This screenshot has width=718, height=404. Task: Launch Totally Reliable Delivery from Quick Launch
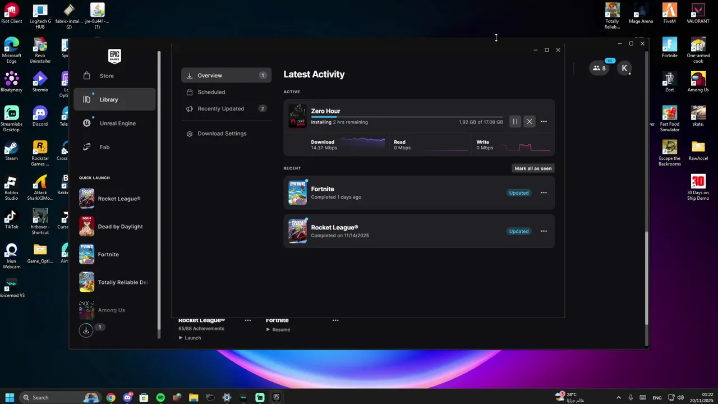click(114, 282)
